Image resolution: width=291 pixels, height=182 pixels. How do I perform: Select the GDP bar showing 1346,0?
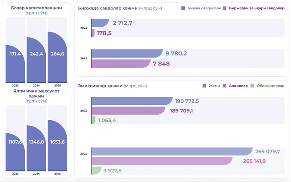[x=36, y=148]
